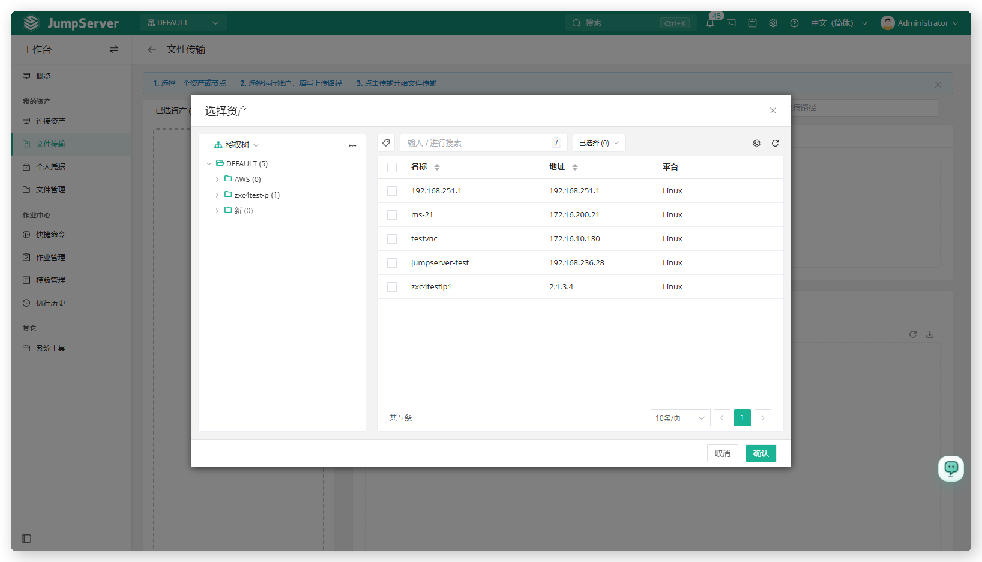Open 个人凭据 in sidebar
The height and width of the screenshot is (562, 982).
(50, 167)
